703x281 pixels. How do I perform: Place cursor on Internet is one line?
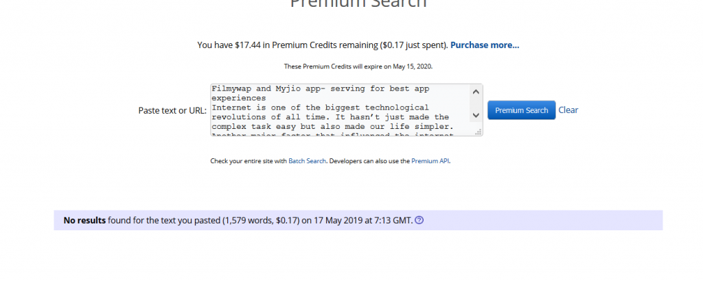coord(321,108)
